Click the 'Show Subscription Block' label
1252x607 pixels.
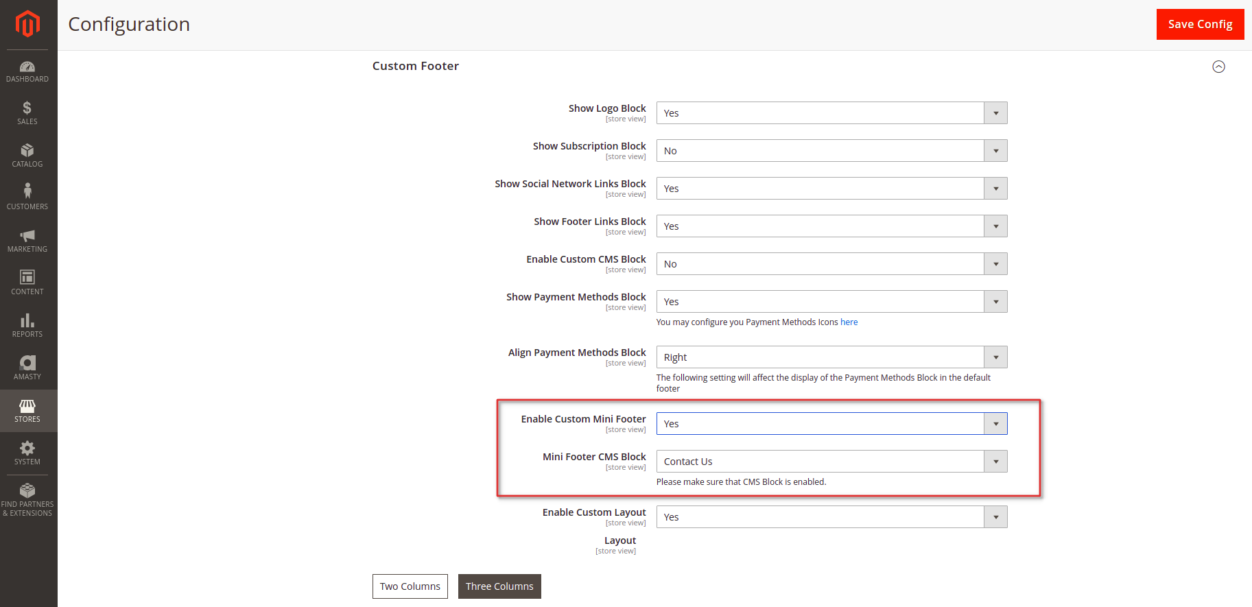[589, 146]
